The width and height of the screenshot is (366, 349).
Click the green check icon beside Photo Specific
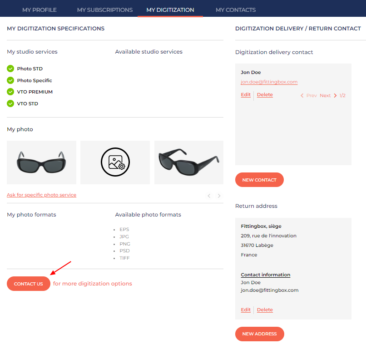click(10, 80)
